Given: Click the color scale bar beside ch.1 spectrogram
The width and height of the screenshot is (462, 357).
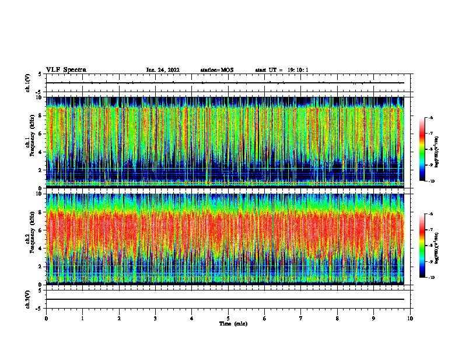Looking at the screenshot, I should tap(422, 149).
